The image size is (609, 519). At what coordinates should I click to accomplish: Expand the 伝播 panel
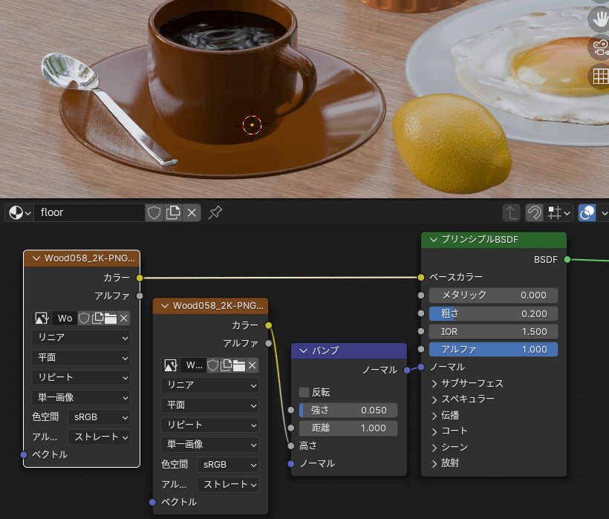pyautogui.click(x=446, y=415)
